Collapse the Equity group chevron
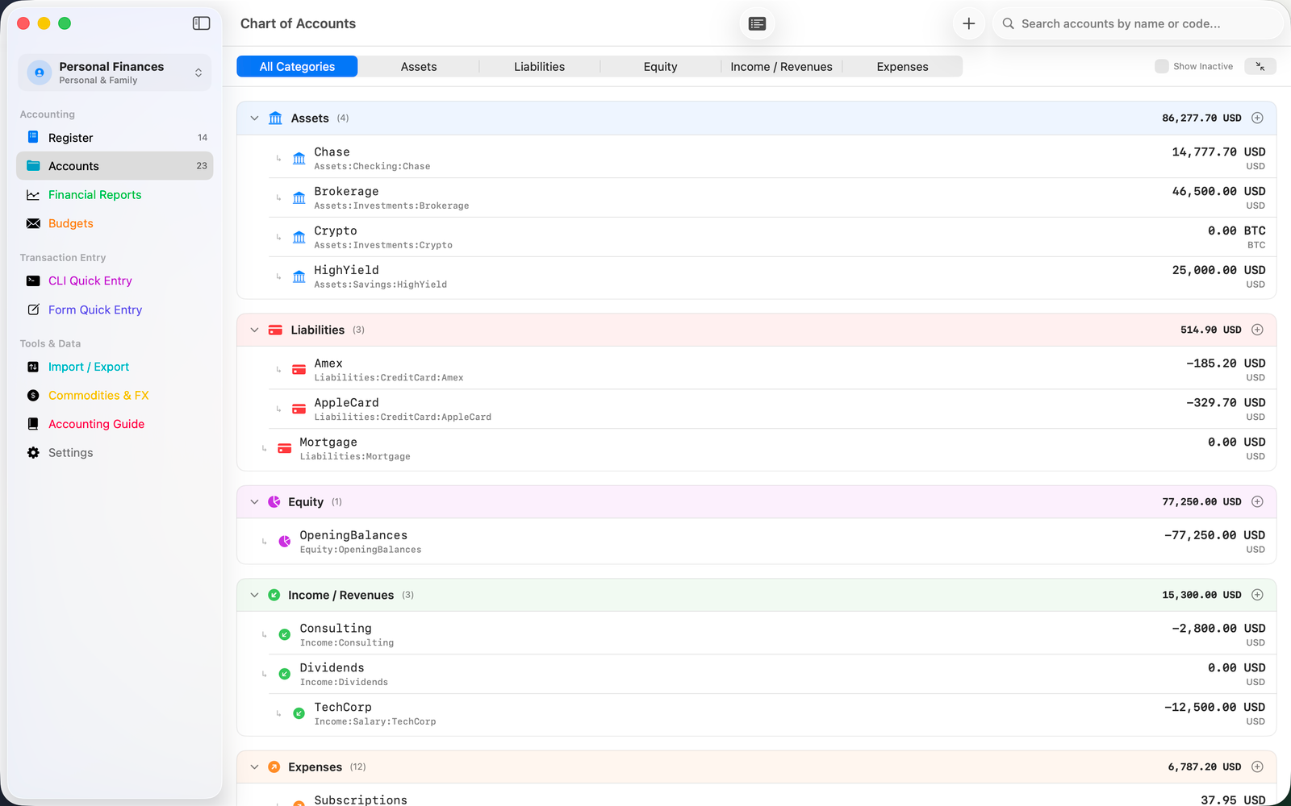Screen dimensions: 1291x806 254,501
